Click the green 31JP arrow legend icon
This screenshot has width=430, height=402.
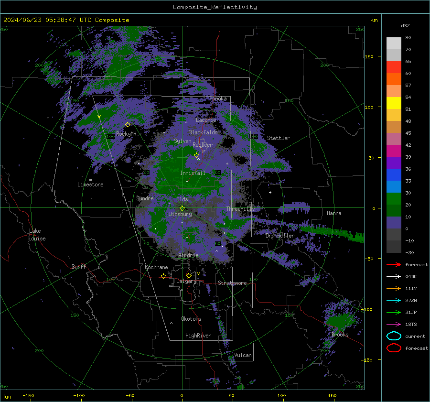pyautogui.click(x=394, y=312)
